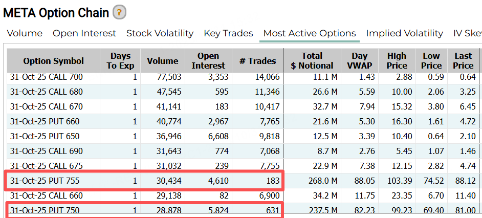Click the Low Price column header
The width and height of the screenshot is (482, 218).
pyautogui.click(x=431, y=61)
